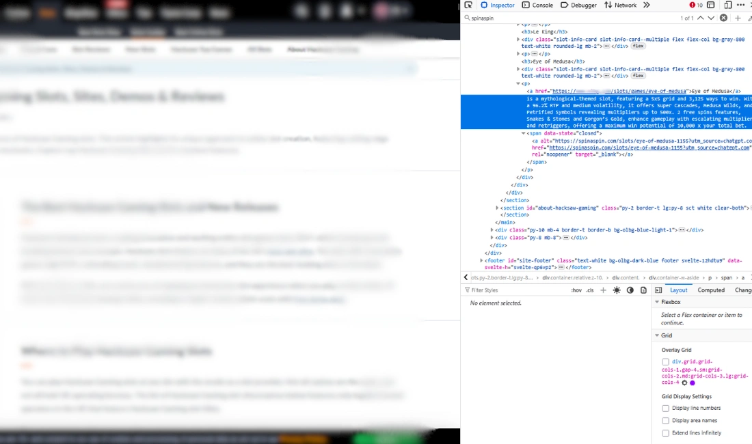Open the DevTools three-dot customize menu

740,5
